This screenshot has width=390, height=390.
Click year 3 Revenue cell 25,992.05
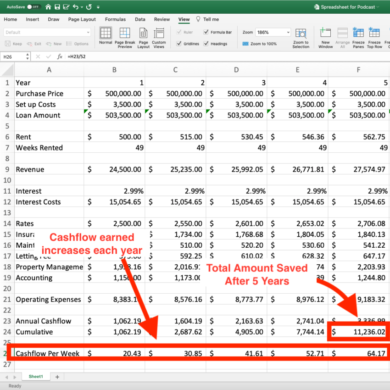pyautogui.click(x=237, y=169)
